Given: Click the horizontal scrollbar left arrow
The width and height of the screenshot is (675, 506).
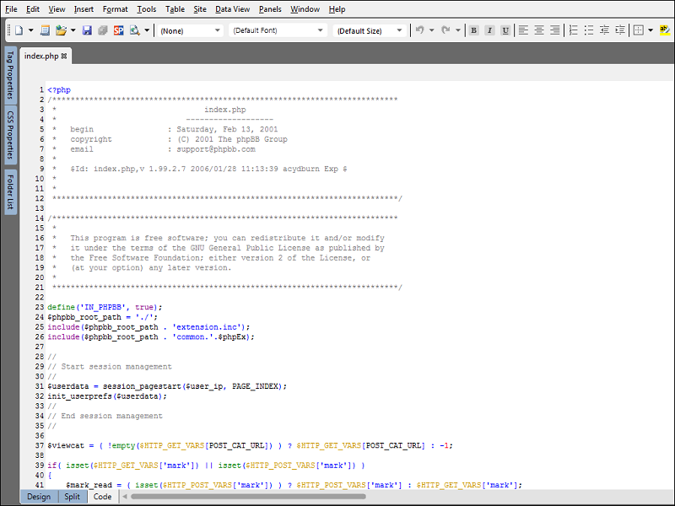Looking at the screenshot, I should click(x=124, y=497).
